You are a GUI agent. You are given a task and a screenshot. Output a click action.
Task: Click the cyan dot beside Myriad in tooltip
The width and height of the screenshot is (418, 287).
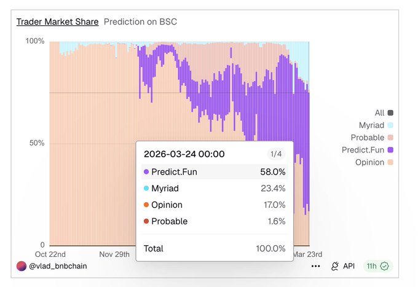point(146,189)
